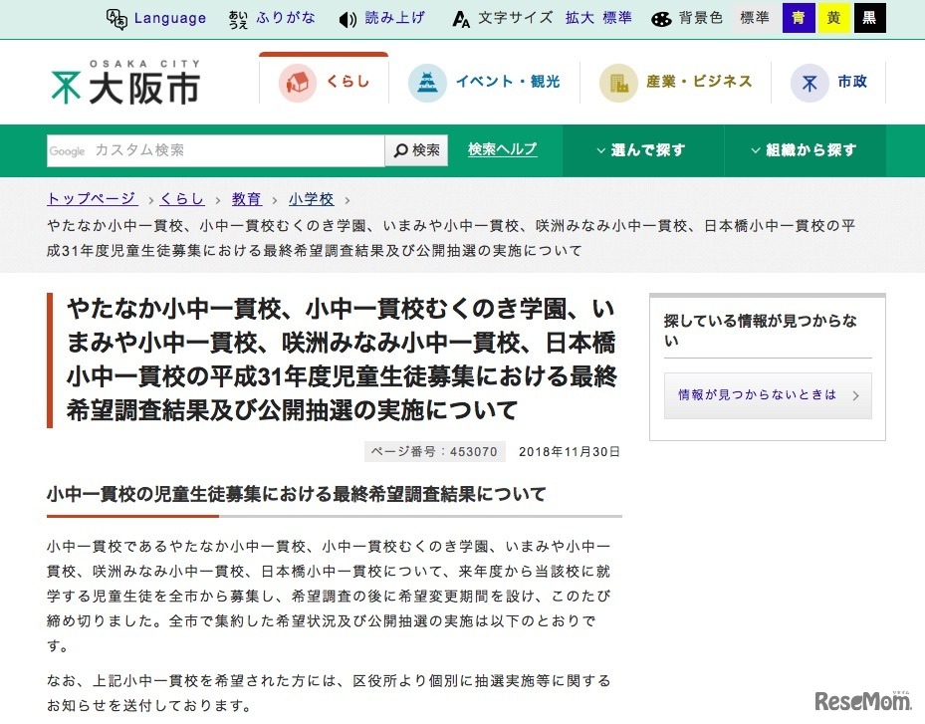Go to トップページ breadcrumb
Viewport: 925px width, 724px height.
click(92, 199)
